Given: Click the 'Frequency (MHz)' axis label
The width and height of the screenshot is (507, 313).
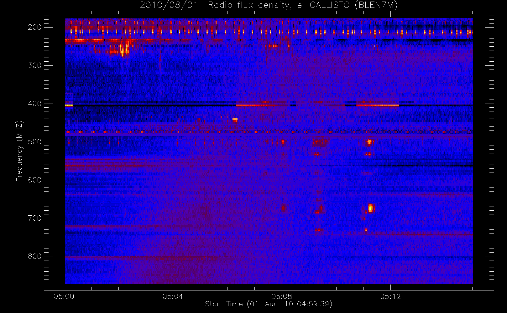Looking at the screenshot, I should point(19,151).
